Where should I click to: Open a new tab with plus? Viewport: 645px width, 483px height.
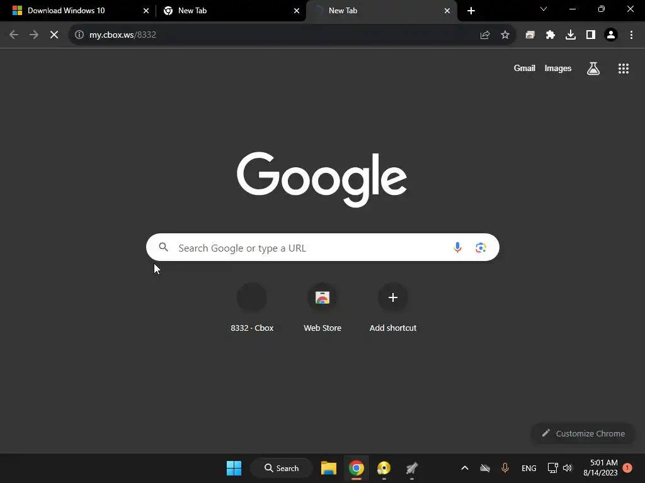coord(471,11)
